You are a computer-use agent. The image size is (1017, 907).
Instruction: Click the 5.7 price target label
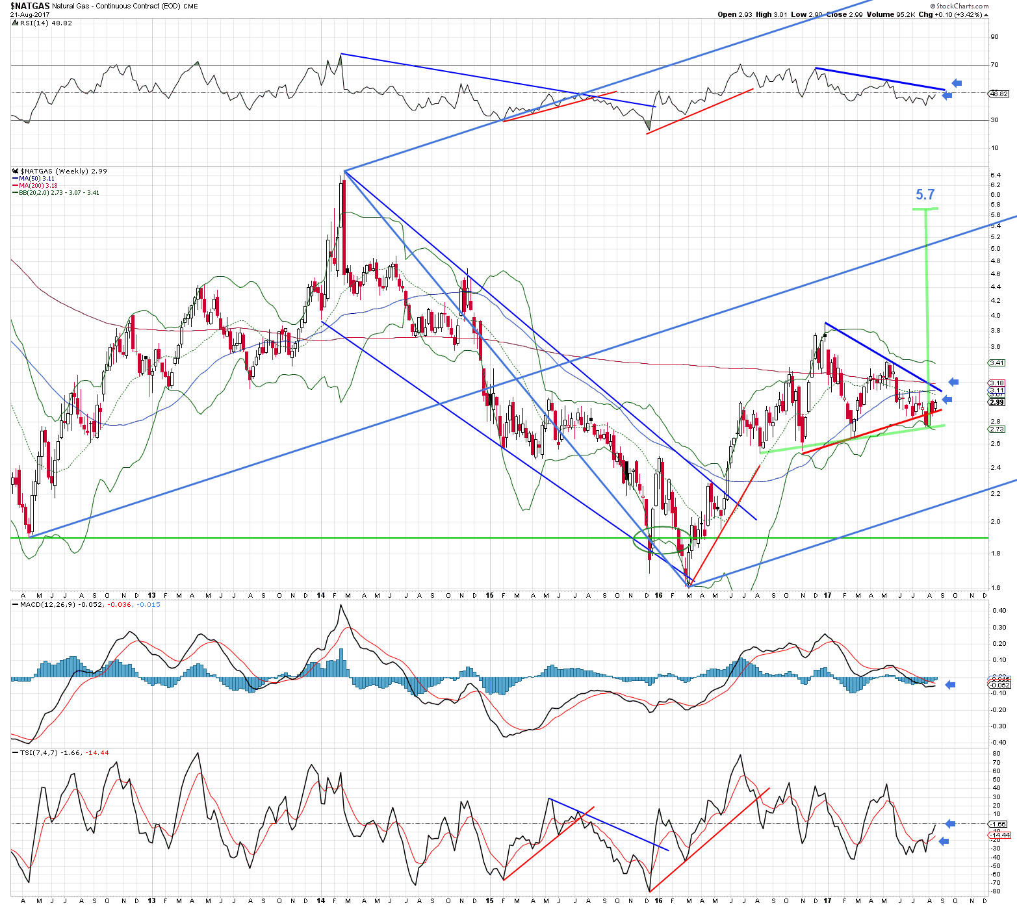click(x=925, y=195)
